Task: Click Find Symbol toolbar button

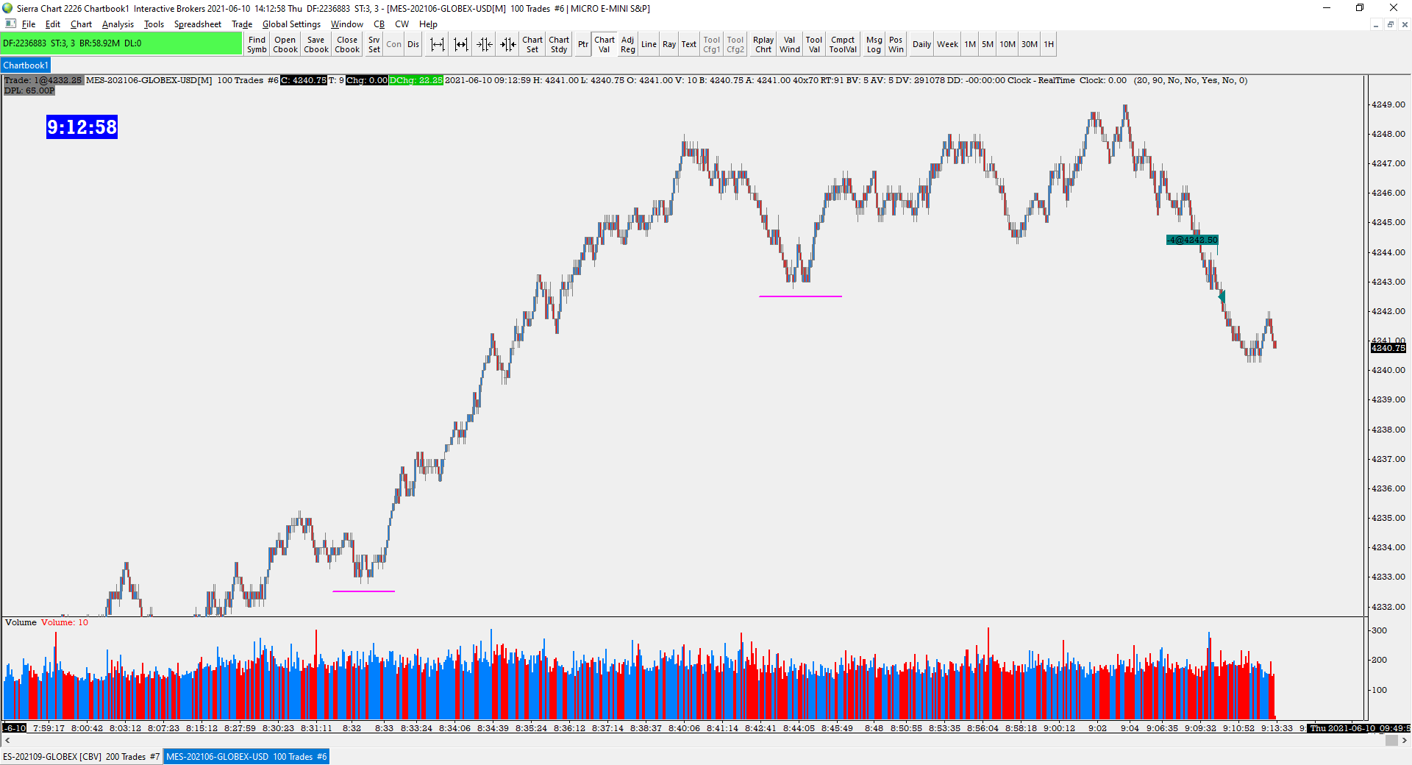Action: click(257, 44)
